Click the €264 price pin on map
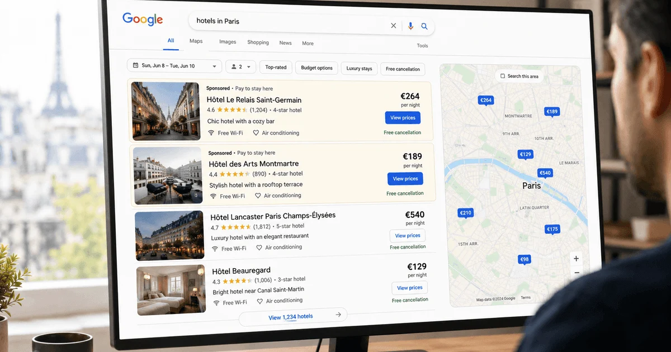Image resolution: width=671 pixels, height=352 pixels. pyautogui.click(x=486, y=101)
